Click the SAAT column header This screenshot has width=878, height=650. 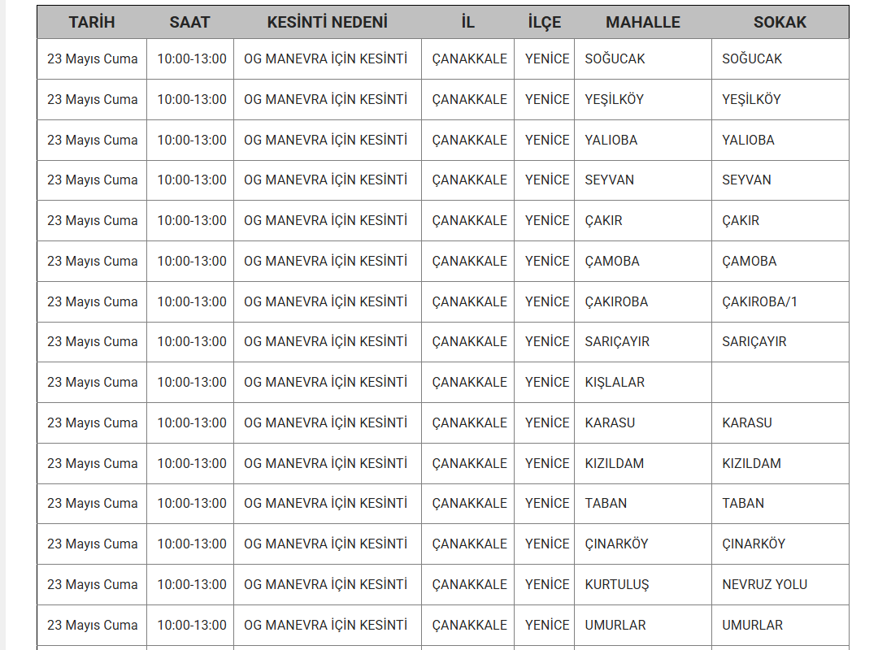(x=189, y=22)
